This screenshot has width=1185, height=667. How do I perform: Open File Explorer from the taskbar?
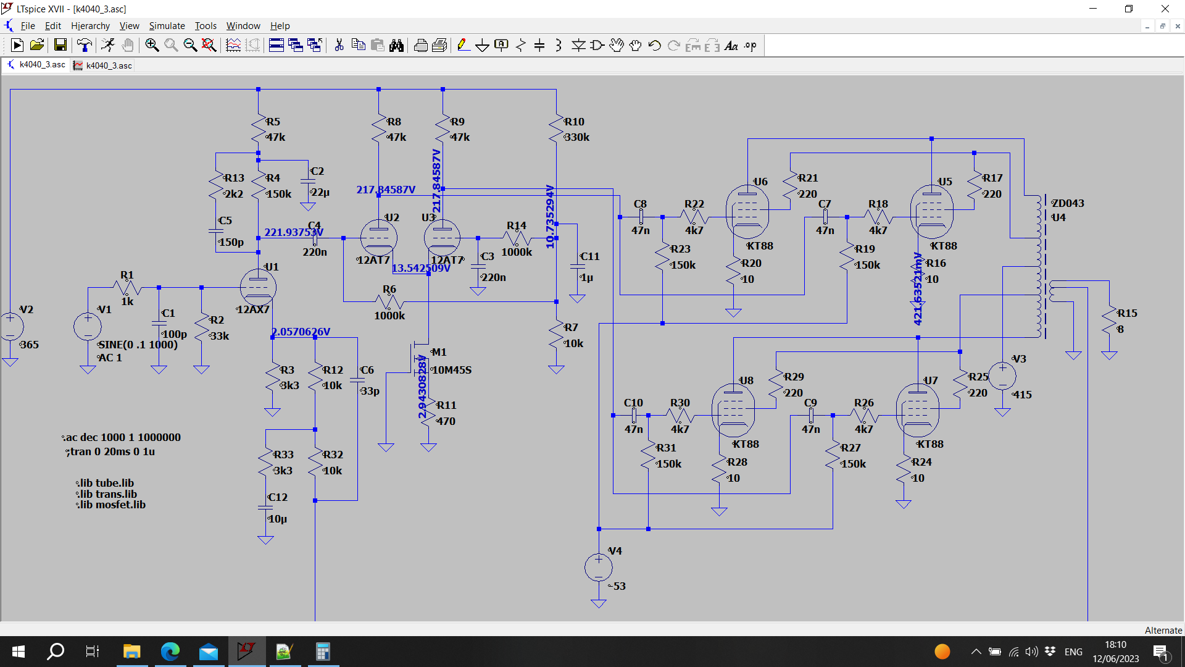coord(131,652)
